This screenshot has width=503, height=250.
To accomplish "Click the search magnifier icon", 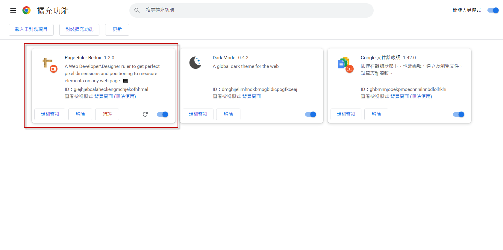I will 137,10.
